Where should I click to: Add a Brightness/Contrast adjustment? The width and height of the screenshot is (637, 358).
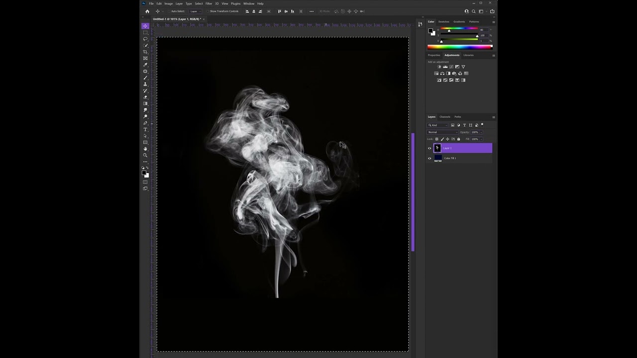(x=439, y=67)
